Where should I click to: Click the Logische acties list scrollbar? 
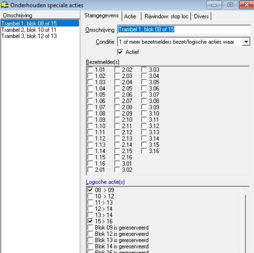pyautogui.click(x=245, y=223)
